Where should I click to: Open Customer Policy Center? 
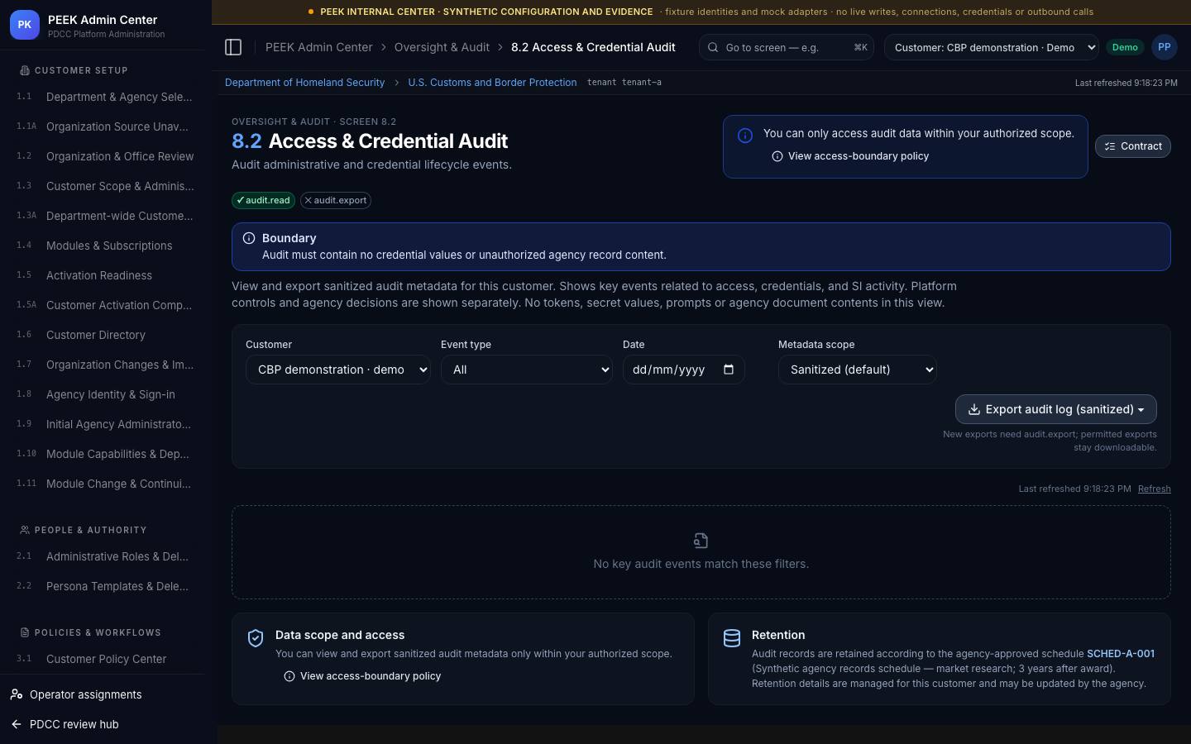(x=106, y=659)
